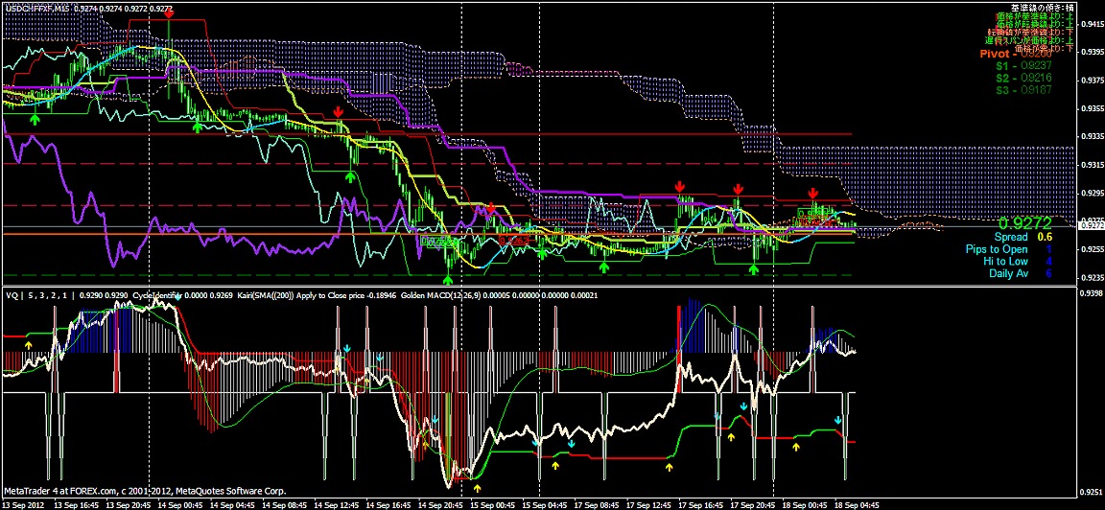
Task: Click the 14 Sep 12:45 time axis label
Action: [338, 504]
